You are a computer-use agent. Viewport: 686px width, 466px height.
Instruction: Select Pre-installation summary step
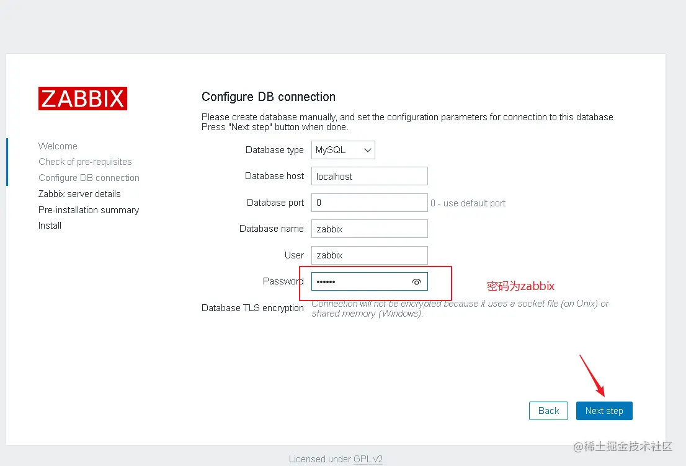pyautogui.click(x=89, y=210)
